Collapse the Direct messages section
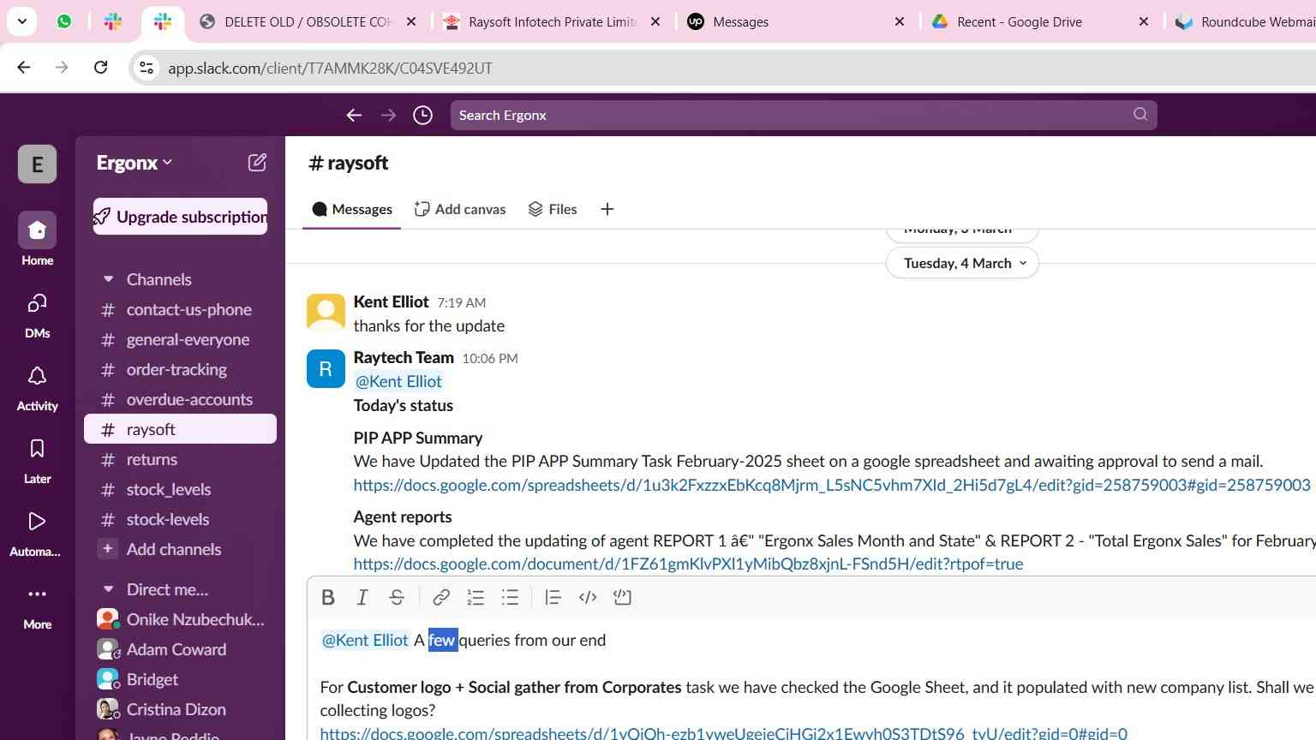The height and width of the screenshot is (740, 1316). pos(108,589)
